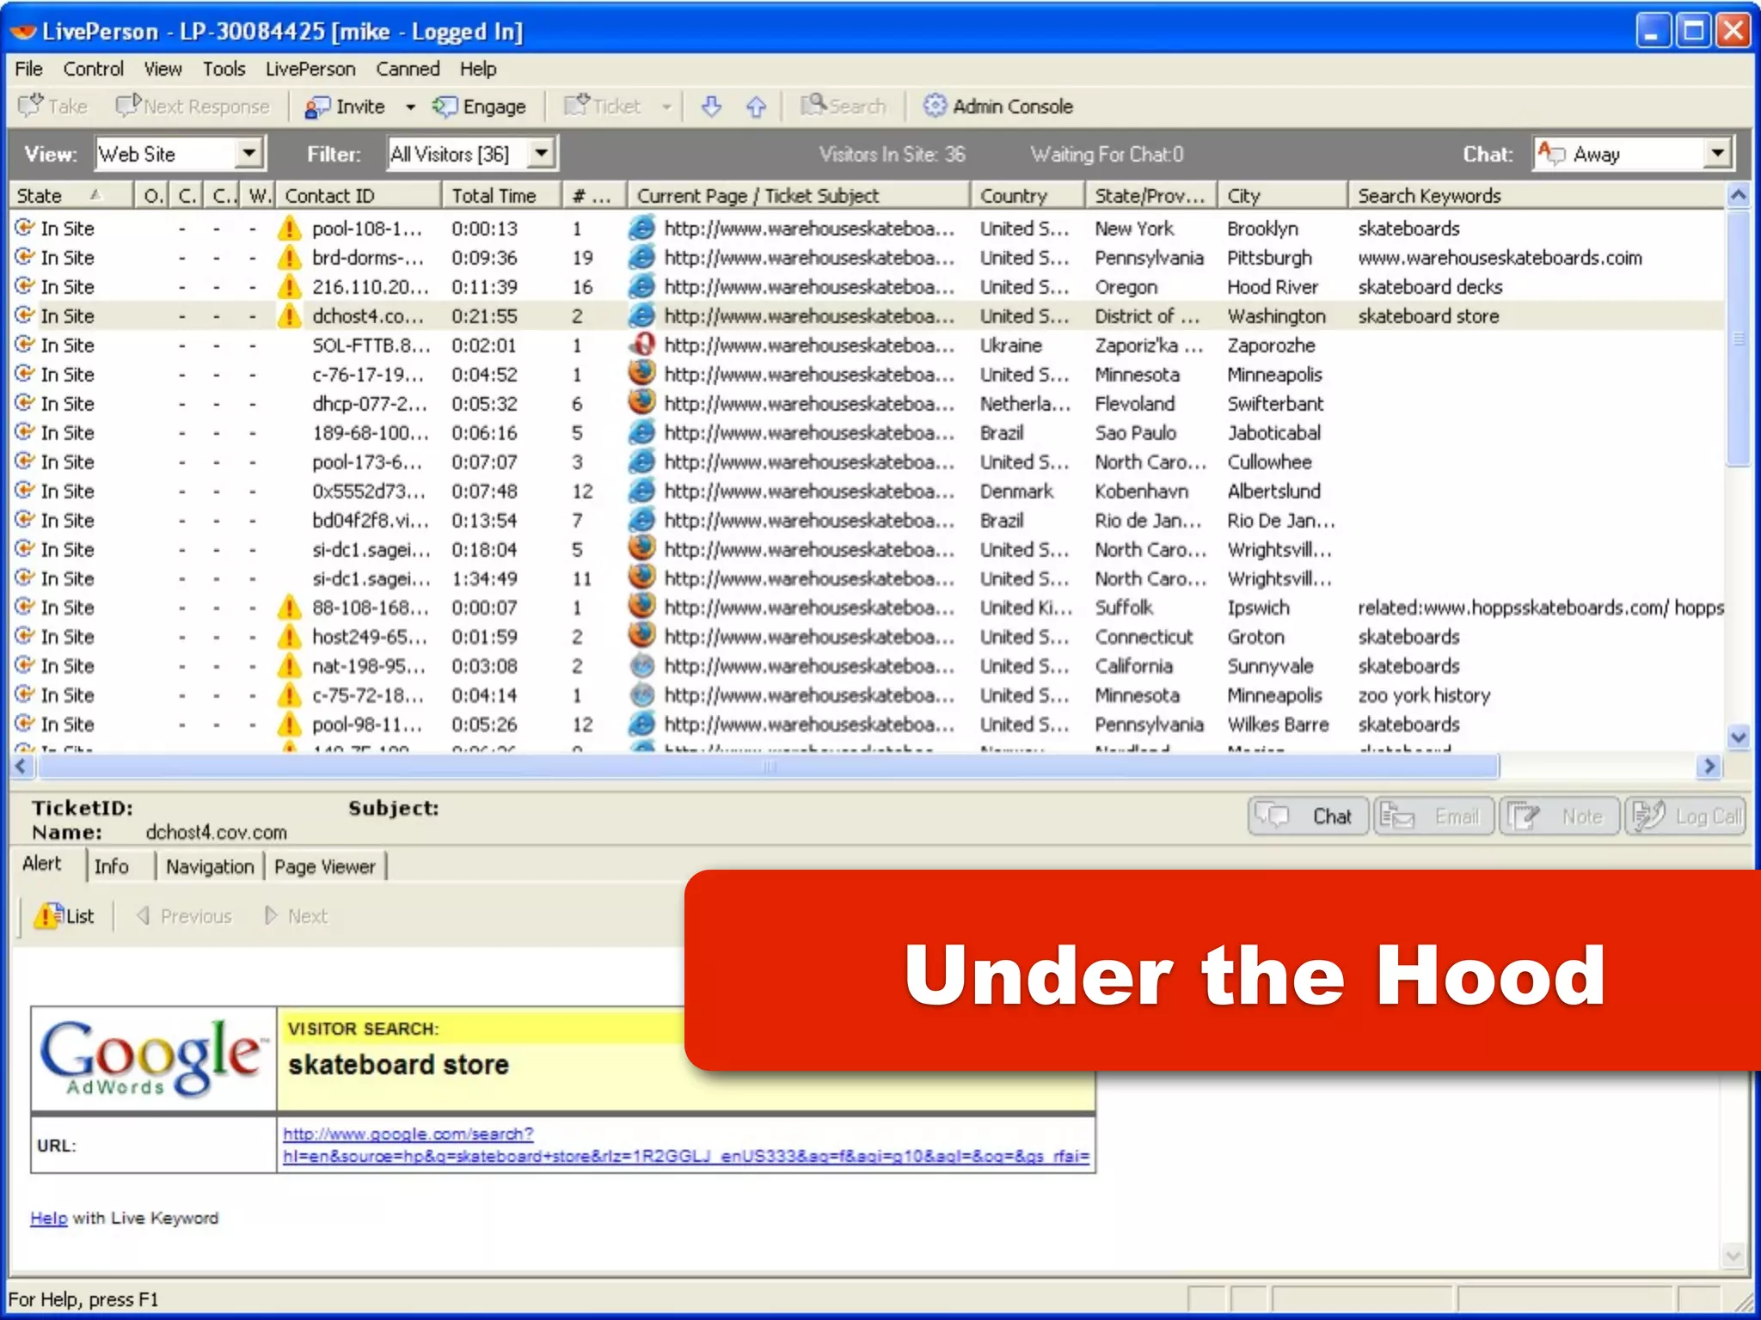This screenshot has height=1320, width=1761.
Task: Sort by the Total Time column header
Action: pos(494,196)
